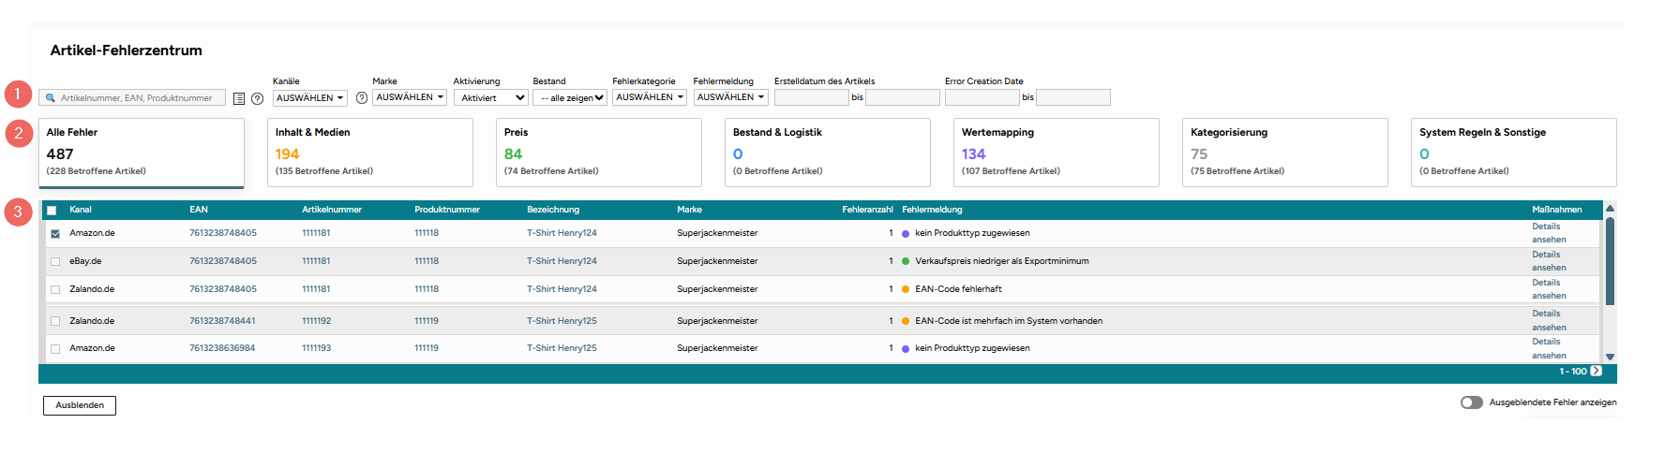1664x453 pixels.
Task: Open the Bestand alle zeigen dropdown
Action: tap(570, 97)
